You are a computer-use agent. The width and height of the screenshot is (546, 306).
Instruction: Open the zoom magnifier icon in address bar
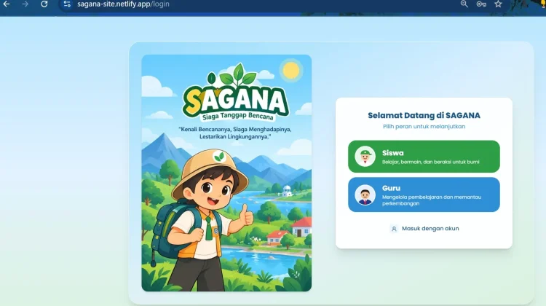click(464, 4)
